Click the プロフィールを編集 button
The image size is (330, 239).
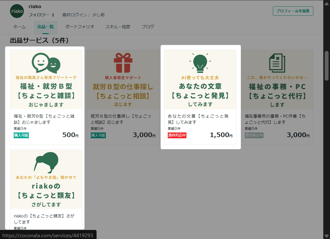coord(293,11)
